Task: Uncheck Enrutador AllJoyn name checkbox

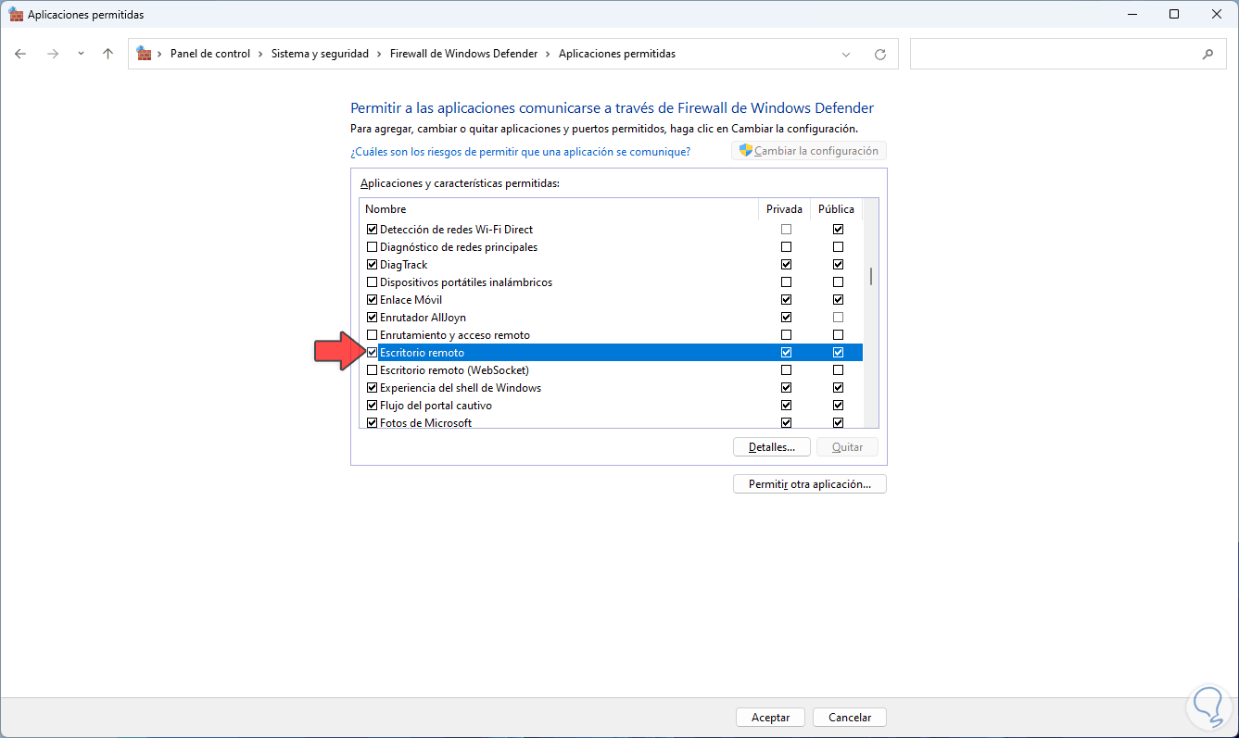Action: (373, 318)
